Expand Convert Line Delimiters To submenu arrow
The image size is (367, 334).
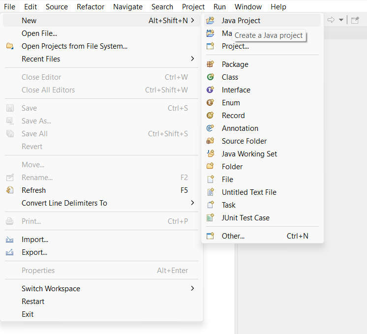pyautogui.click(x=192, y=203)
